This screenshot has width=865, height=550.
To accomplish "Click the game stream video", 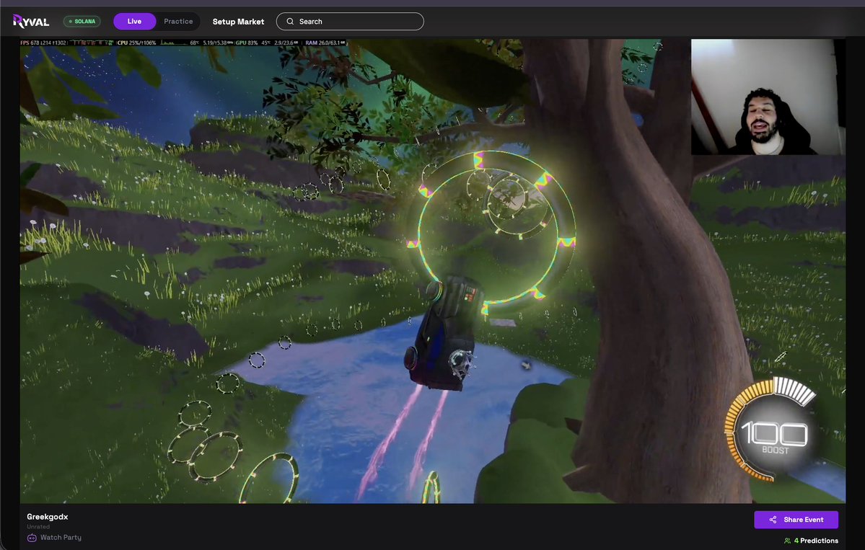I will (x=433, y=270).
